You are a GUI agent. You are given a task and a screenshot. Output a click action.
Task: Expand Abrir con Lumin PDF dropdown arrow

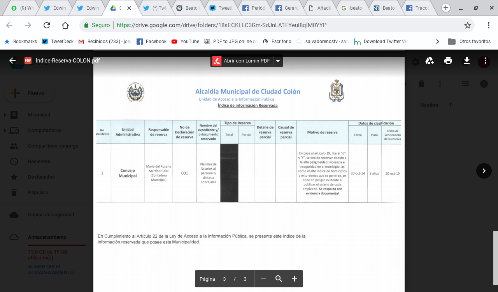click(278, 61)
